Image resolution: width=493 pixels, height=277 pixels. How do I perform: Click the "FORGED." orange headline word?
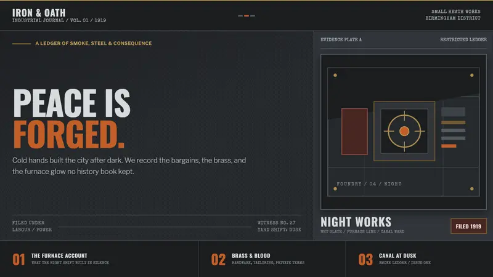pyautogui.click(x=69, y=134)
